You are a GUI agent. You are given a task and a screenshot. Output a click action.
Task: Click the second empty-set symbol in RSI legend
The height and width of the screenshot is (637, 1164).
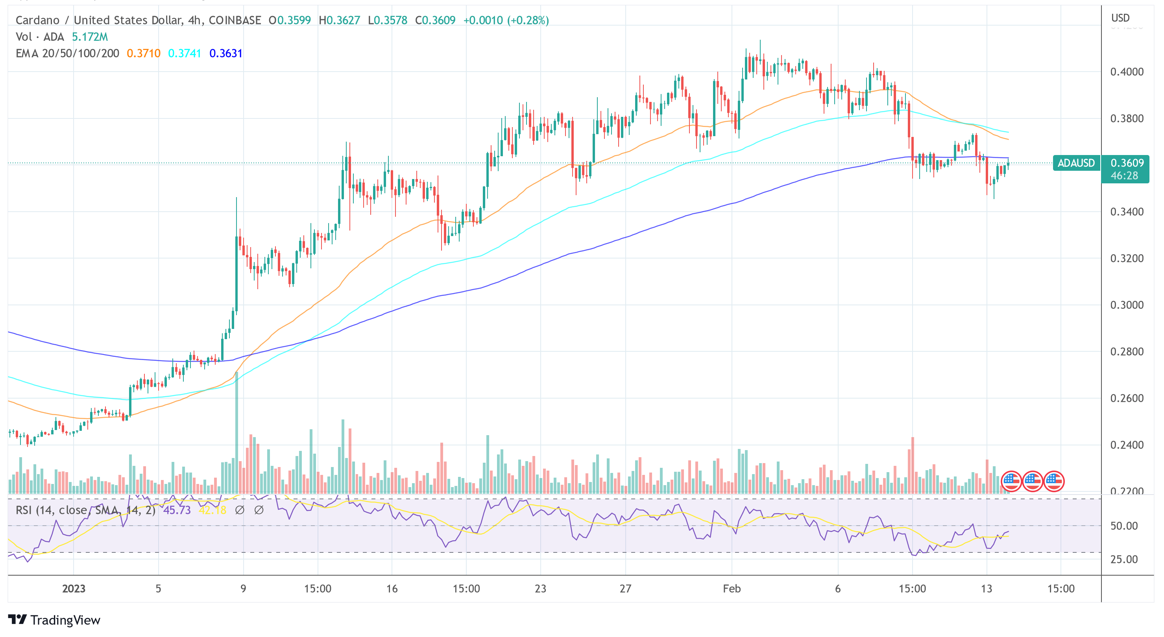click(x=259, y=510)
